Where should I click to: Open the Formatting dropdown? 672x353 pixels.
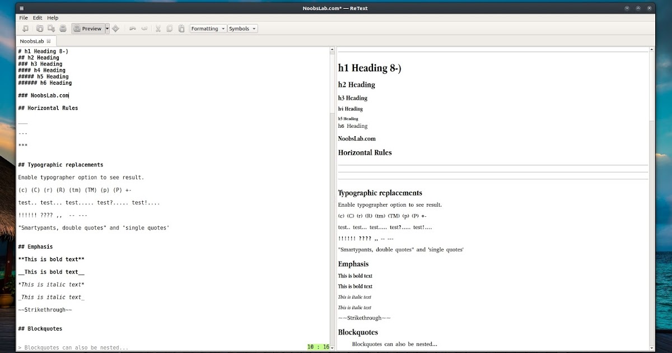pos(208,28)
